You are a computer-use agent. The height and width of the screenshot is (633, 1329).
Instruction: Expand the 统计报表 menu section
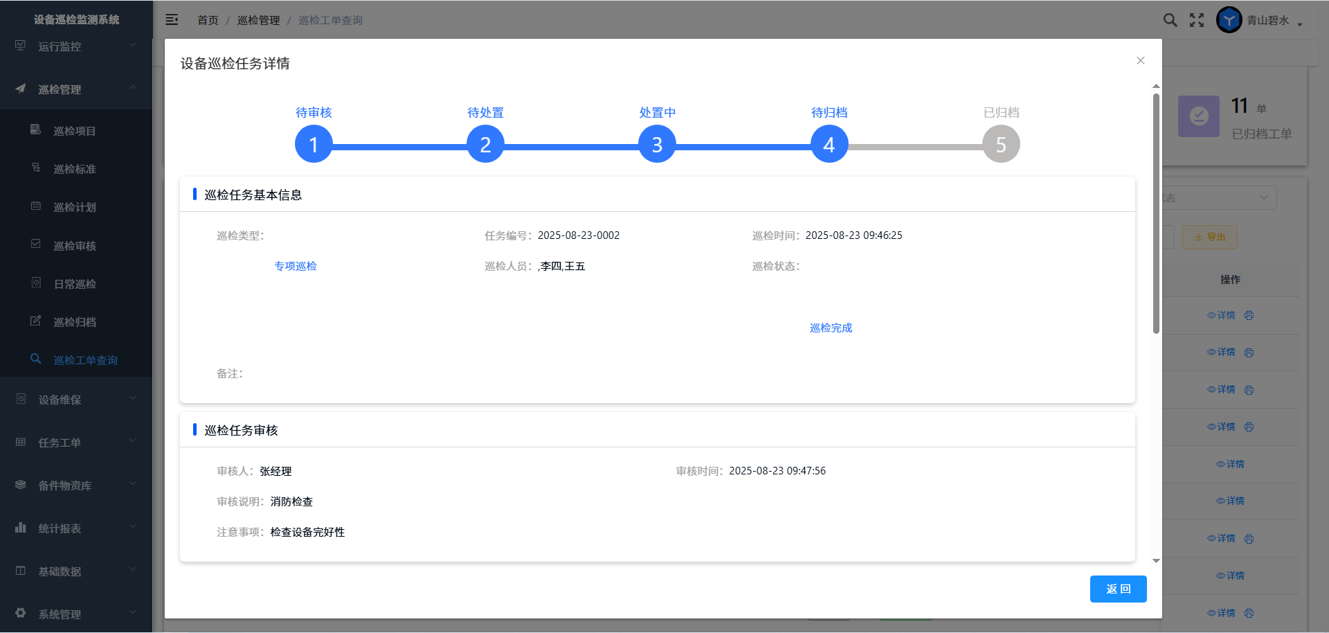point(76,528)
